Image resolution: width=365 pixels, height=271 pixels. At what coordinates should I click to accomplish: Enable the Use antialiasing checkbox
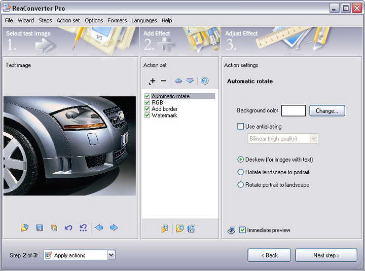(x=241, y=127)
